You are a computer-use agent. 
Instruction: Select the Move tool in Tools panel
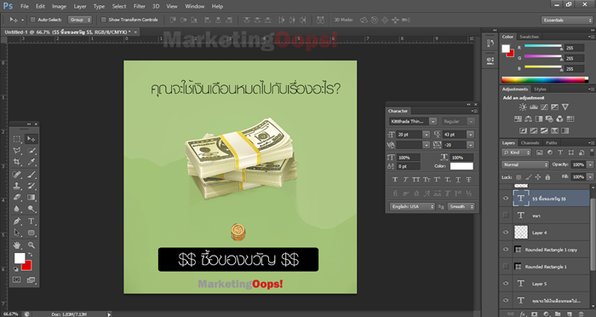tap(32, 139)
